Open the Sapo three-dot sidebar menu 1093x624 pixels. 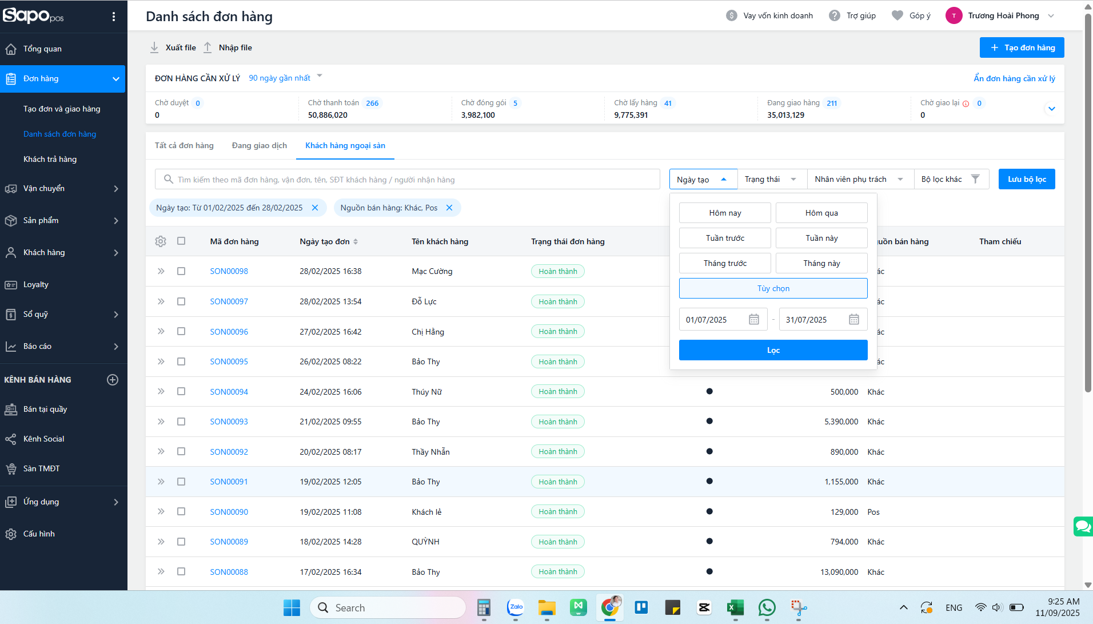(114, 17)
